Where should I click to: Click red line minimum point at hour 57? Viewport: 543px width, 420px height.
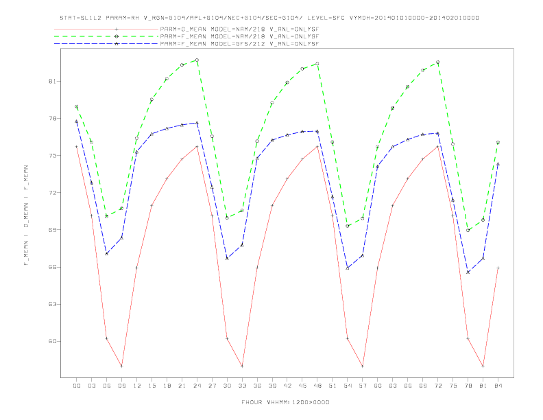pos(363,366)
